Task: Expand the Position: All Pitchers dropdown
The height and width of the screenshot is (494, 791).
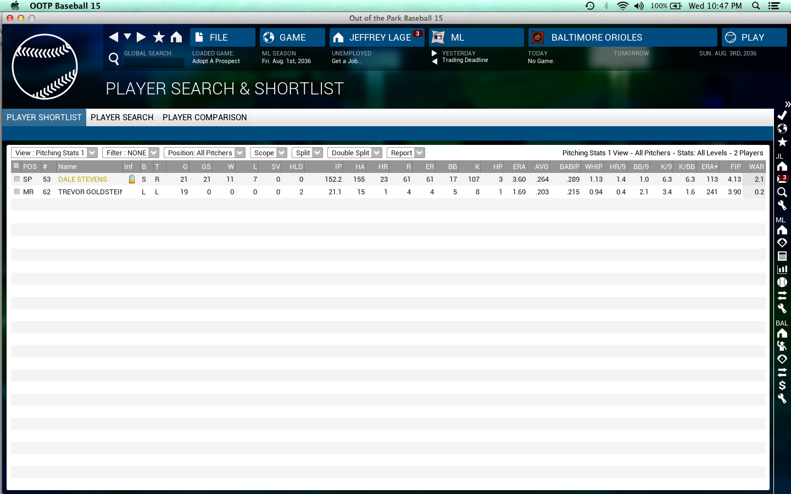Action: [204, 153]
